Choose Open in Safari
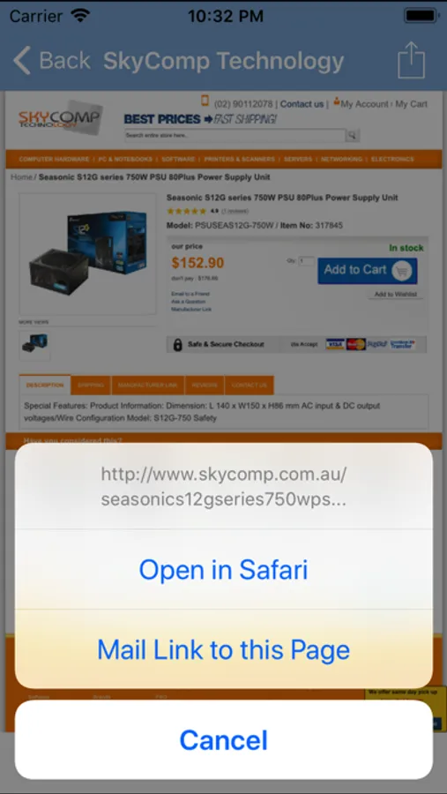This screenshot has height=794, width=447. tap(223, 570)
